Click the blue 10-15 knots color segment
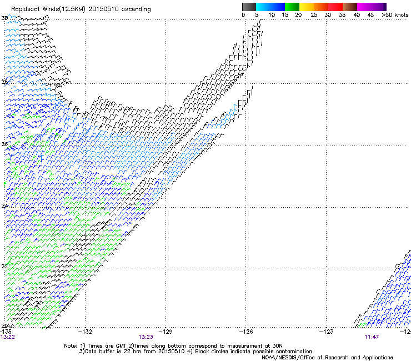The image size is (411, 361). [278, 7]
